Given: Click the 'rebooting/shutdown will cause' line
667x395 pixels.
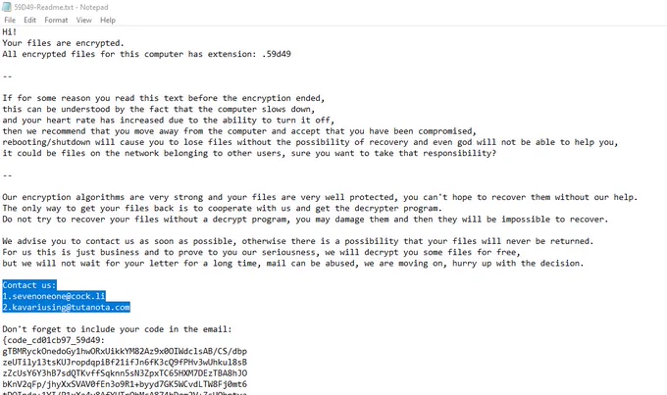Looking at the screenshot, I should [x=310, y=142].
